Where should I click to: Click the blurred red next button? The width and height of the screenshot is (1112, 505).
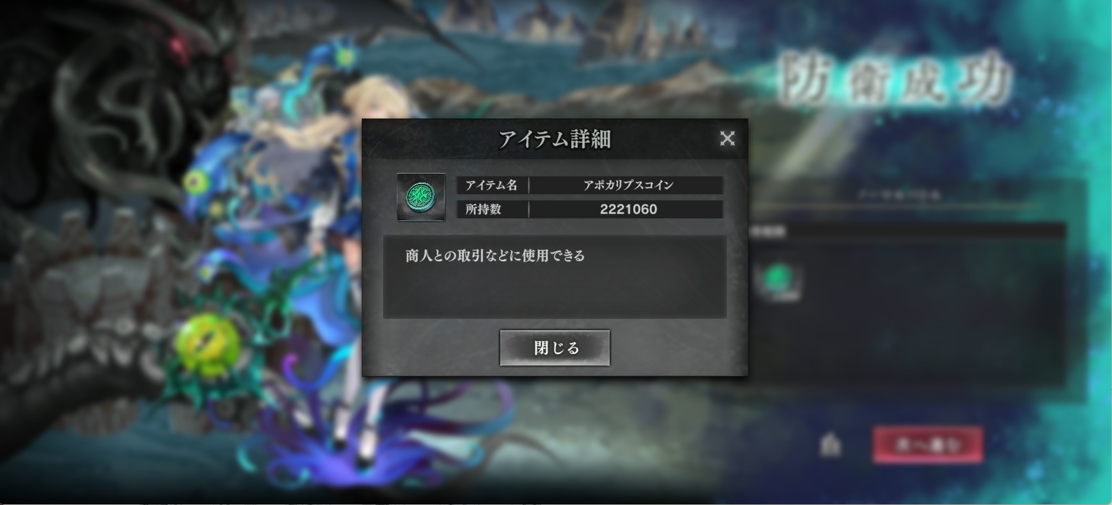pyautogui.click(x=927, y=445)
